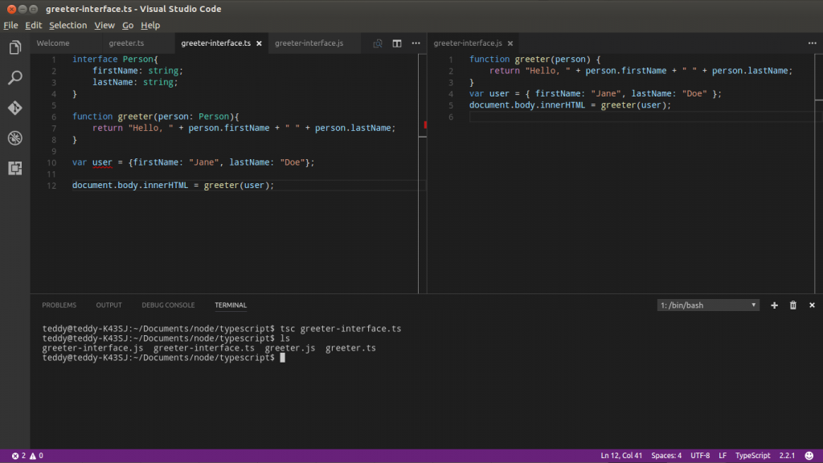The height and width of the screenshot is (463, 823).
Task: Click the TypeScript language mode in status bar
Action: tap(753, 456)
